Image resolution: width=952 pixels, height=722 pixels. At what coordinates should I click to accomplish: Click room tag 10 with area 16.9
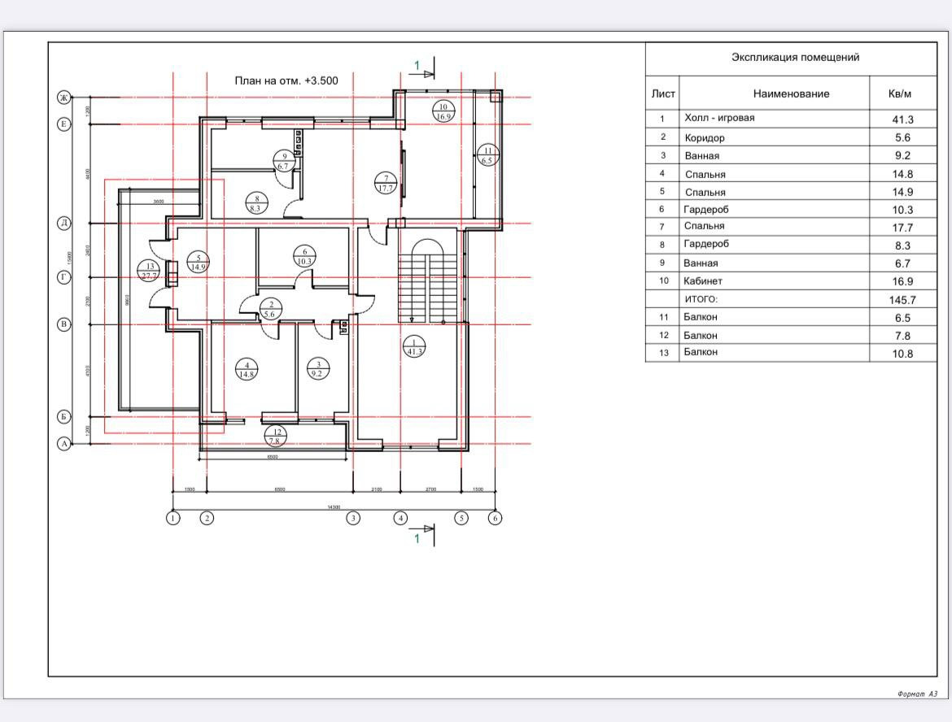443,111
